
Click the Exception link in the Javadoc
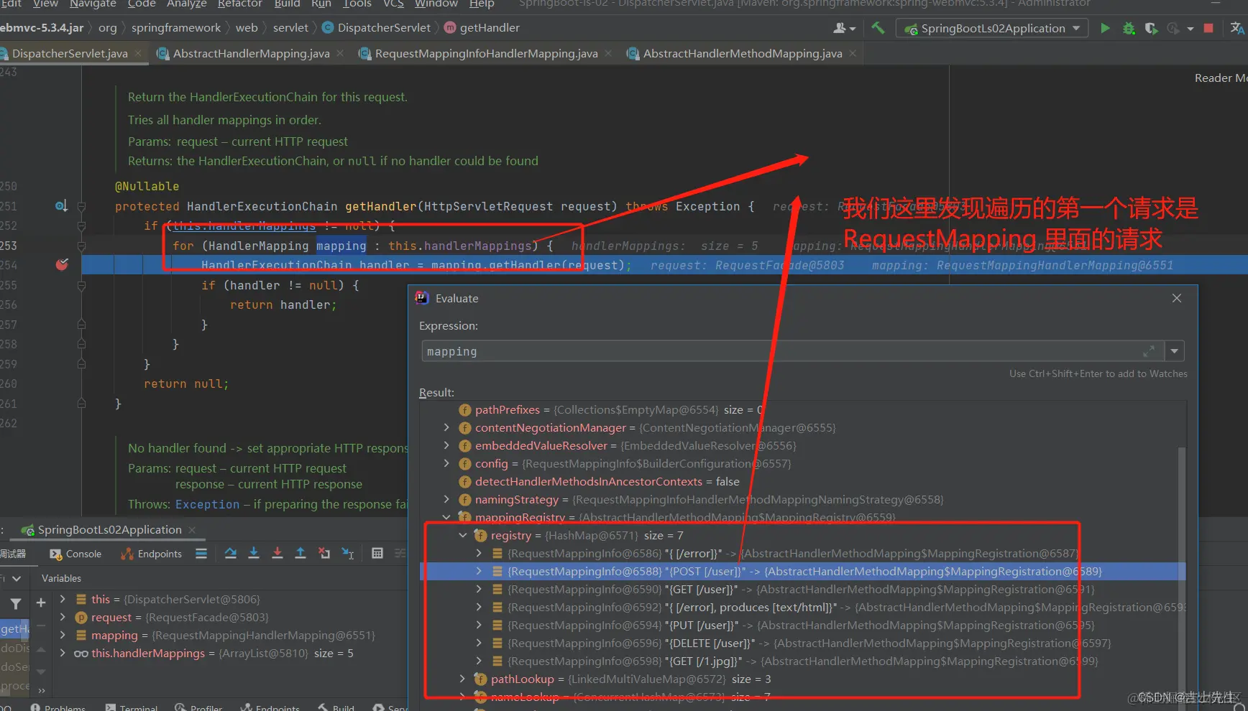208,504
